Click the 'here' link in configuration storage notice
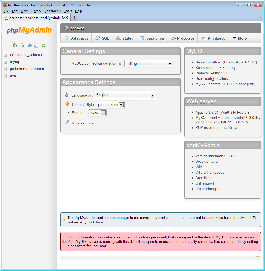Image resolution: width=265 pixels, height=271 pixels. (x=99, y=222)
